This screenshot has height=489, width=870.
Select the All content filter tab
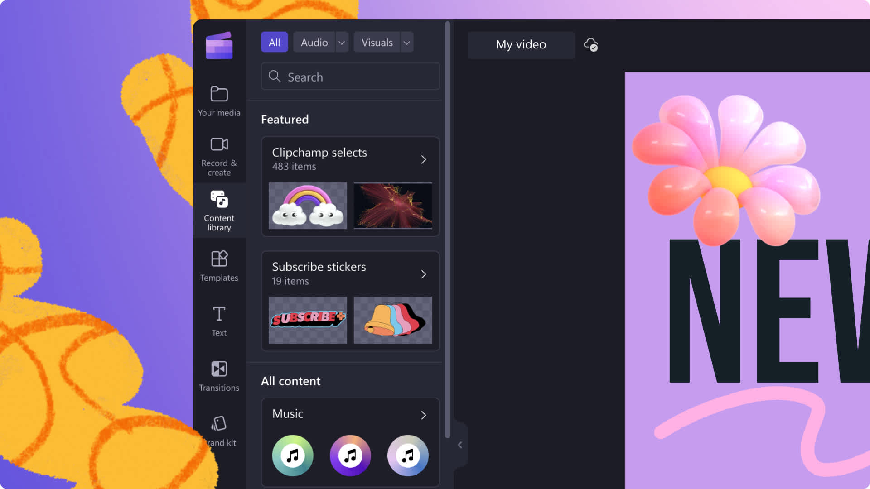click(274, 42)
